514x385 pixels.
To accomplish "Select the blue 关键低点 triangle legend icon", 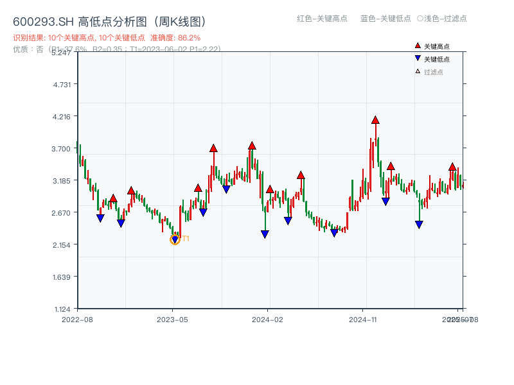I will 418,58.
